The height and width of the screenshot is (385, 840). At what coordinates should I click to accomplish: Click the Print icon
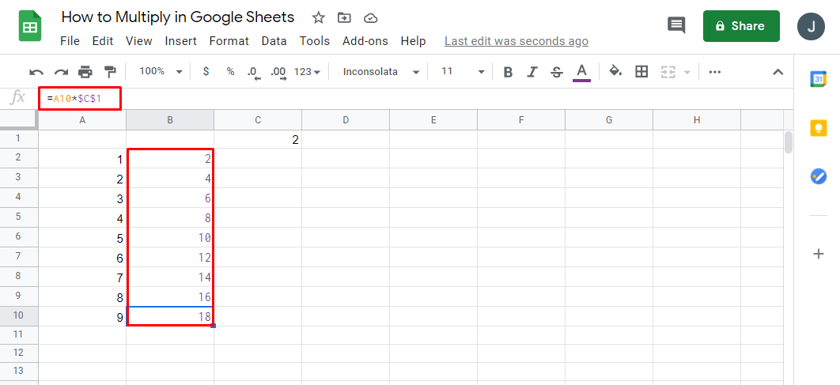pos(85,72)
